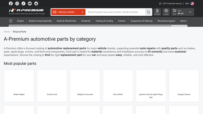This screenshot has width=203, height=114.
Task: Open the Brake & Wheel Parts menu
Action: pyautogui.click(x=66, y=21)
